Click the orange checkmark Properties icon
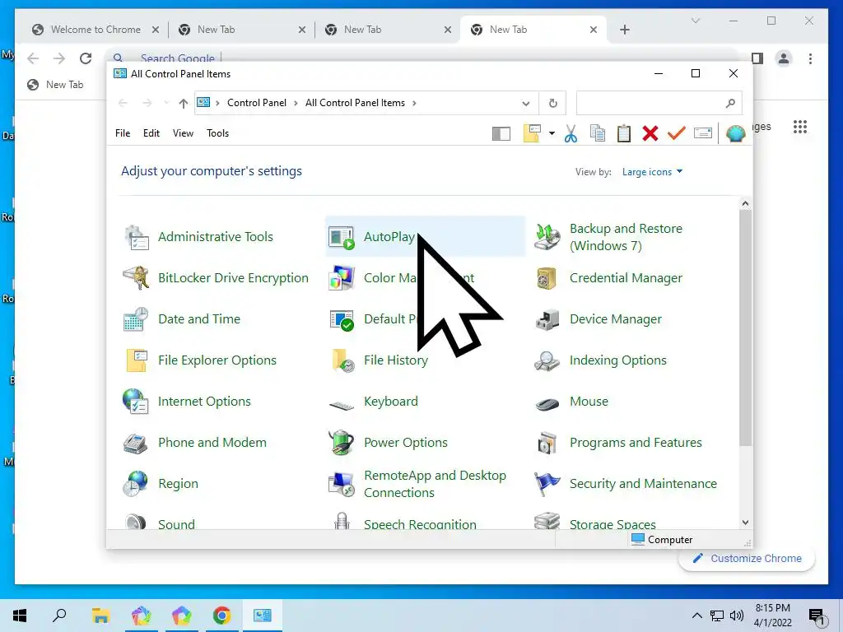 tap(677, 133)
